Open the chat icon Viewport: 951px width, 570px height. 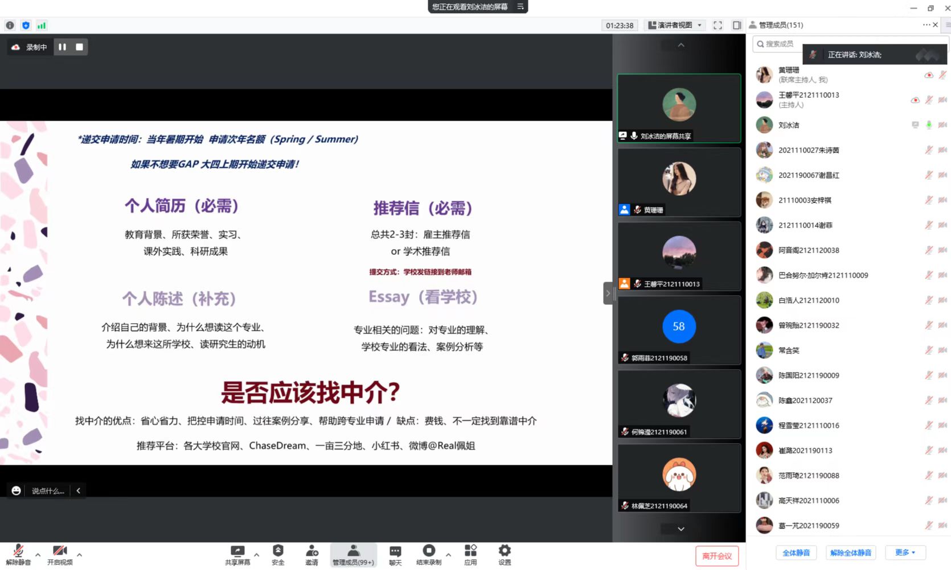[x=395, y=551]
